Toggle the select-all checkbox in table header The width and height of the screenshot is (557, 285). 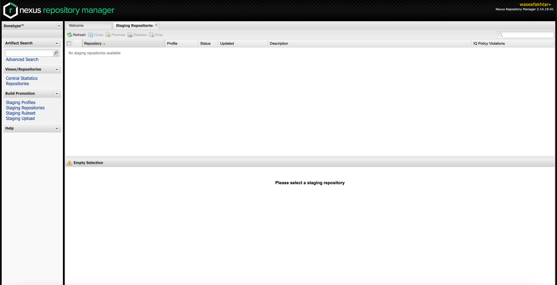(x=69, y=43)
